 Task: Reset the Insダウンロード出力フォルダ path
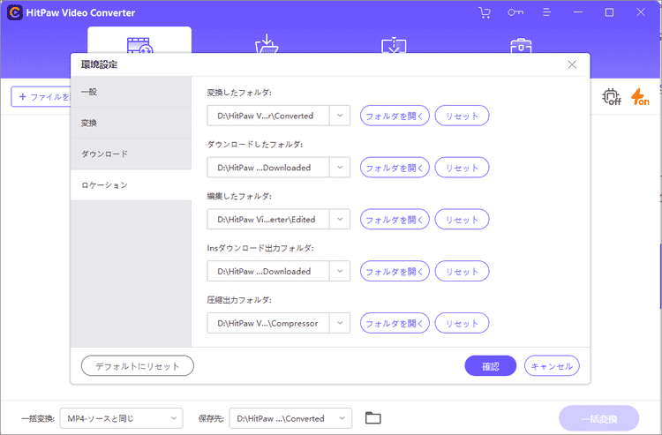coord(462,271)
